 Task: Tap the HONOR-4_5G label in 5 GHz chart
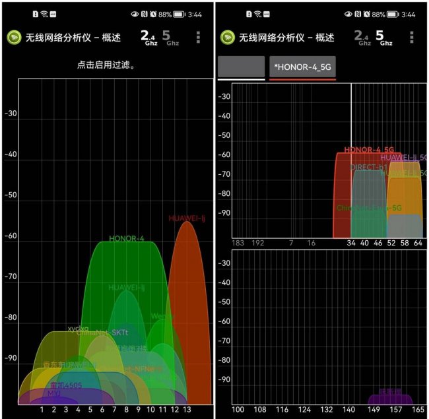(x=369, y=150)
